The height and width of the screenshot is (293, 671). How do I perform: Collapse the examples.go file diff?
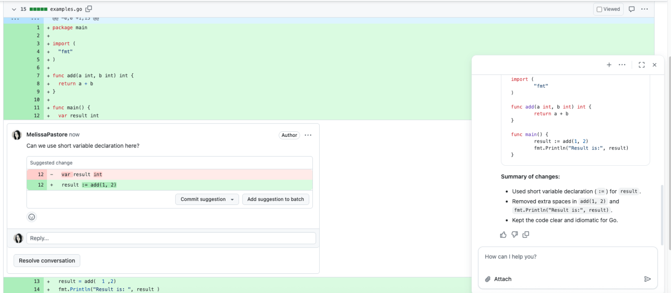point(14,9)
